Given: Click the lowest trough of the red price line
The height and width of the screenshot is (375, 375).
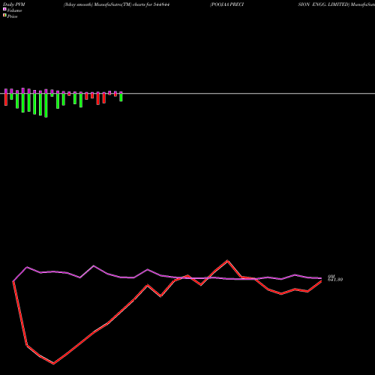Looking at the screenshot, I should click(53, 364).
